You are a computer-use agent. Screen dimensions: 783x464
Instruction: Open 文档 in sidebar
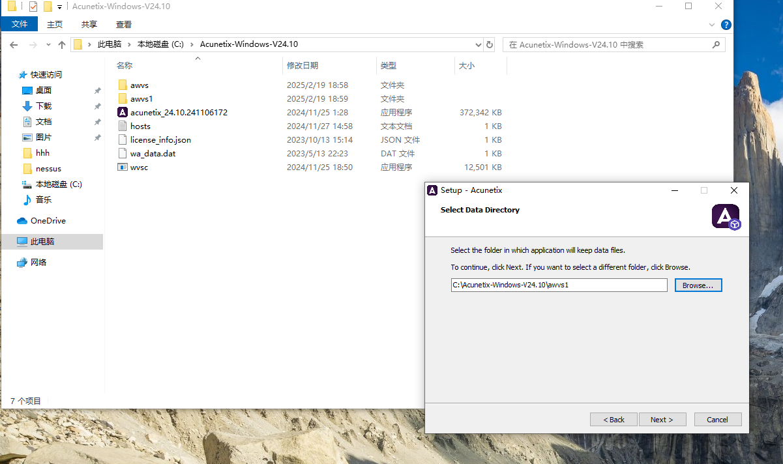(43, 122)
